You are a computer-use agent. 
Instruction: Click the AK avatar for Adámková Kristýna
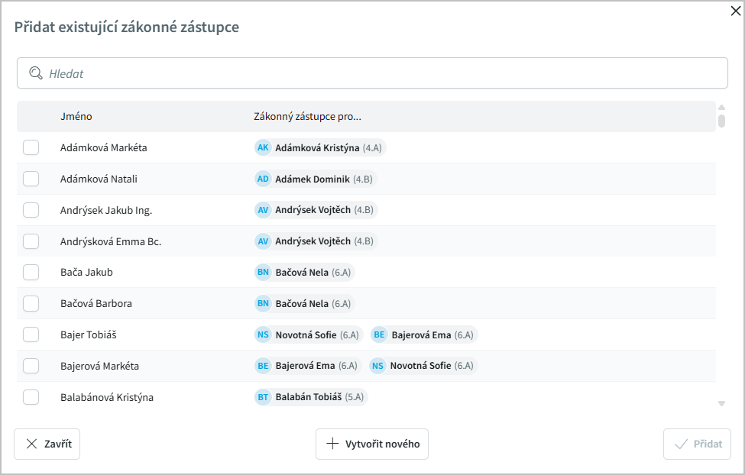click(263, 147)
